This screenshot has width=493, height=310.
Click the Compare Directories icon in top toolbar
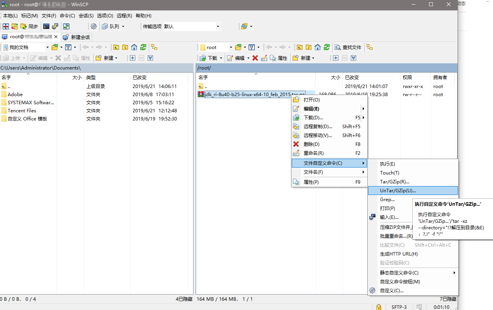pos(6,26)
